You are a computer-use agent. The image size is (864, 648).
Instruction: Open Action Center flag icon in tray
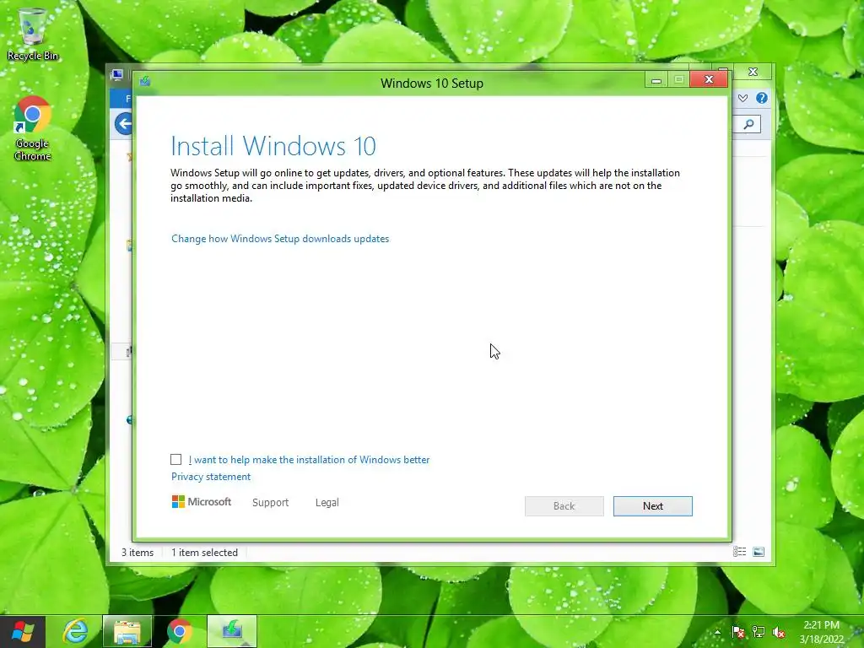[x=737, y=632]
